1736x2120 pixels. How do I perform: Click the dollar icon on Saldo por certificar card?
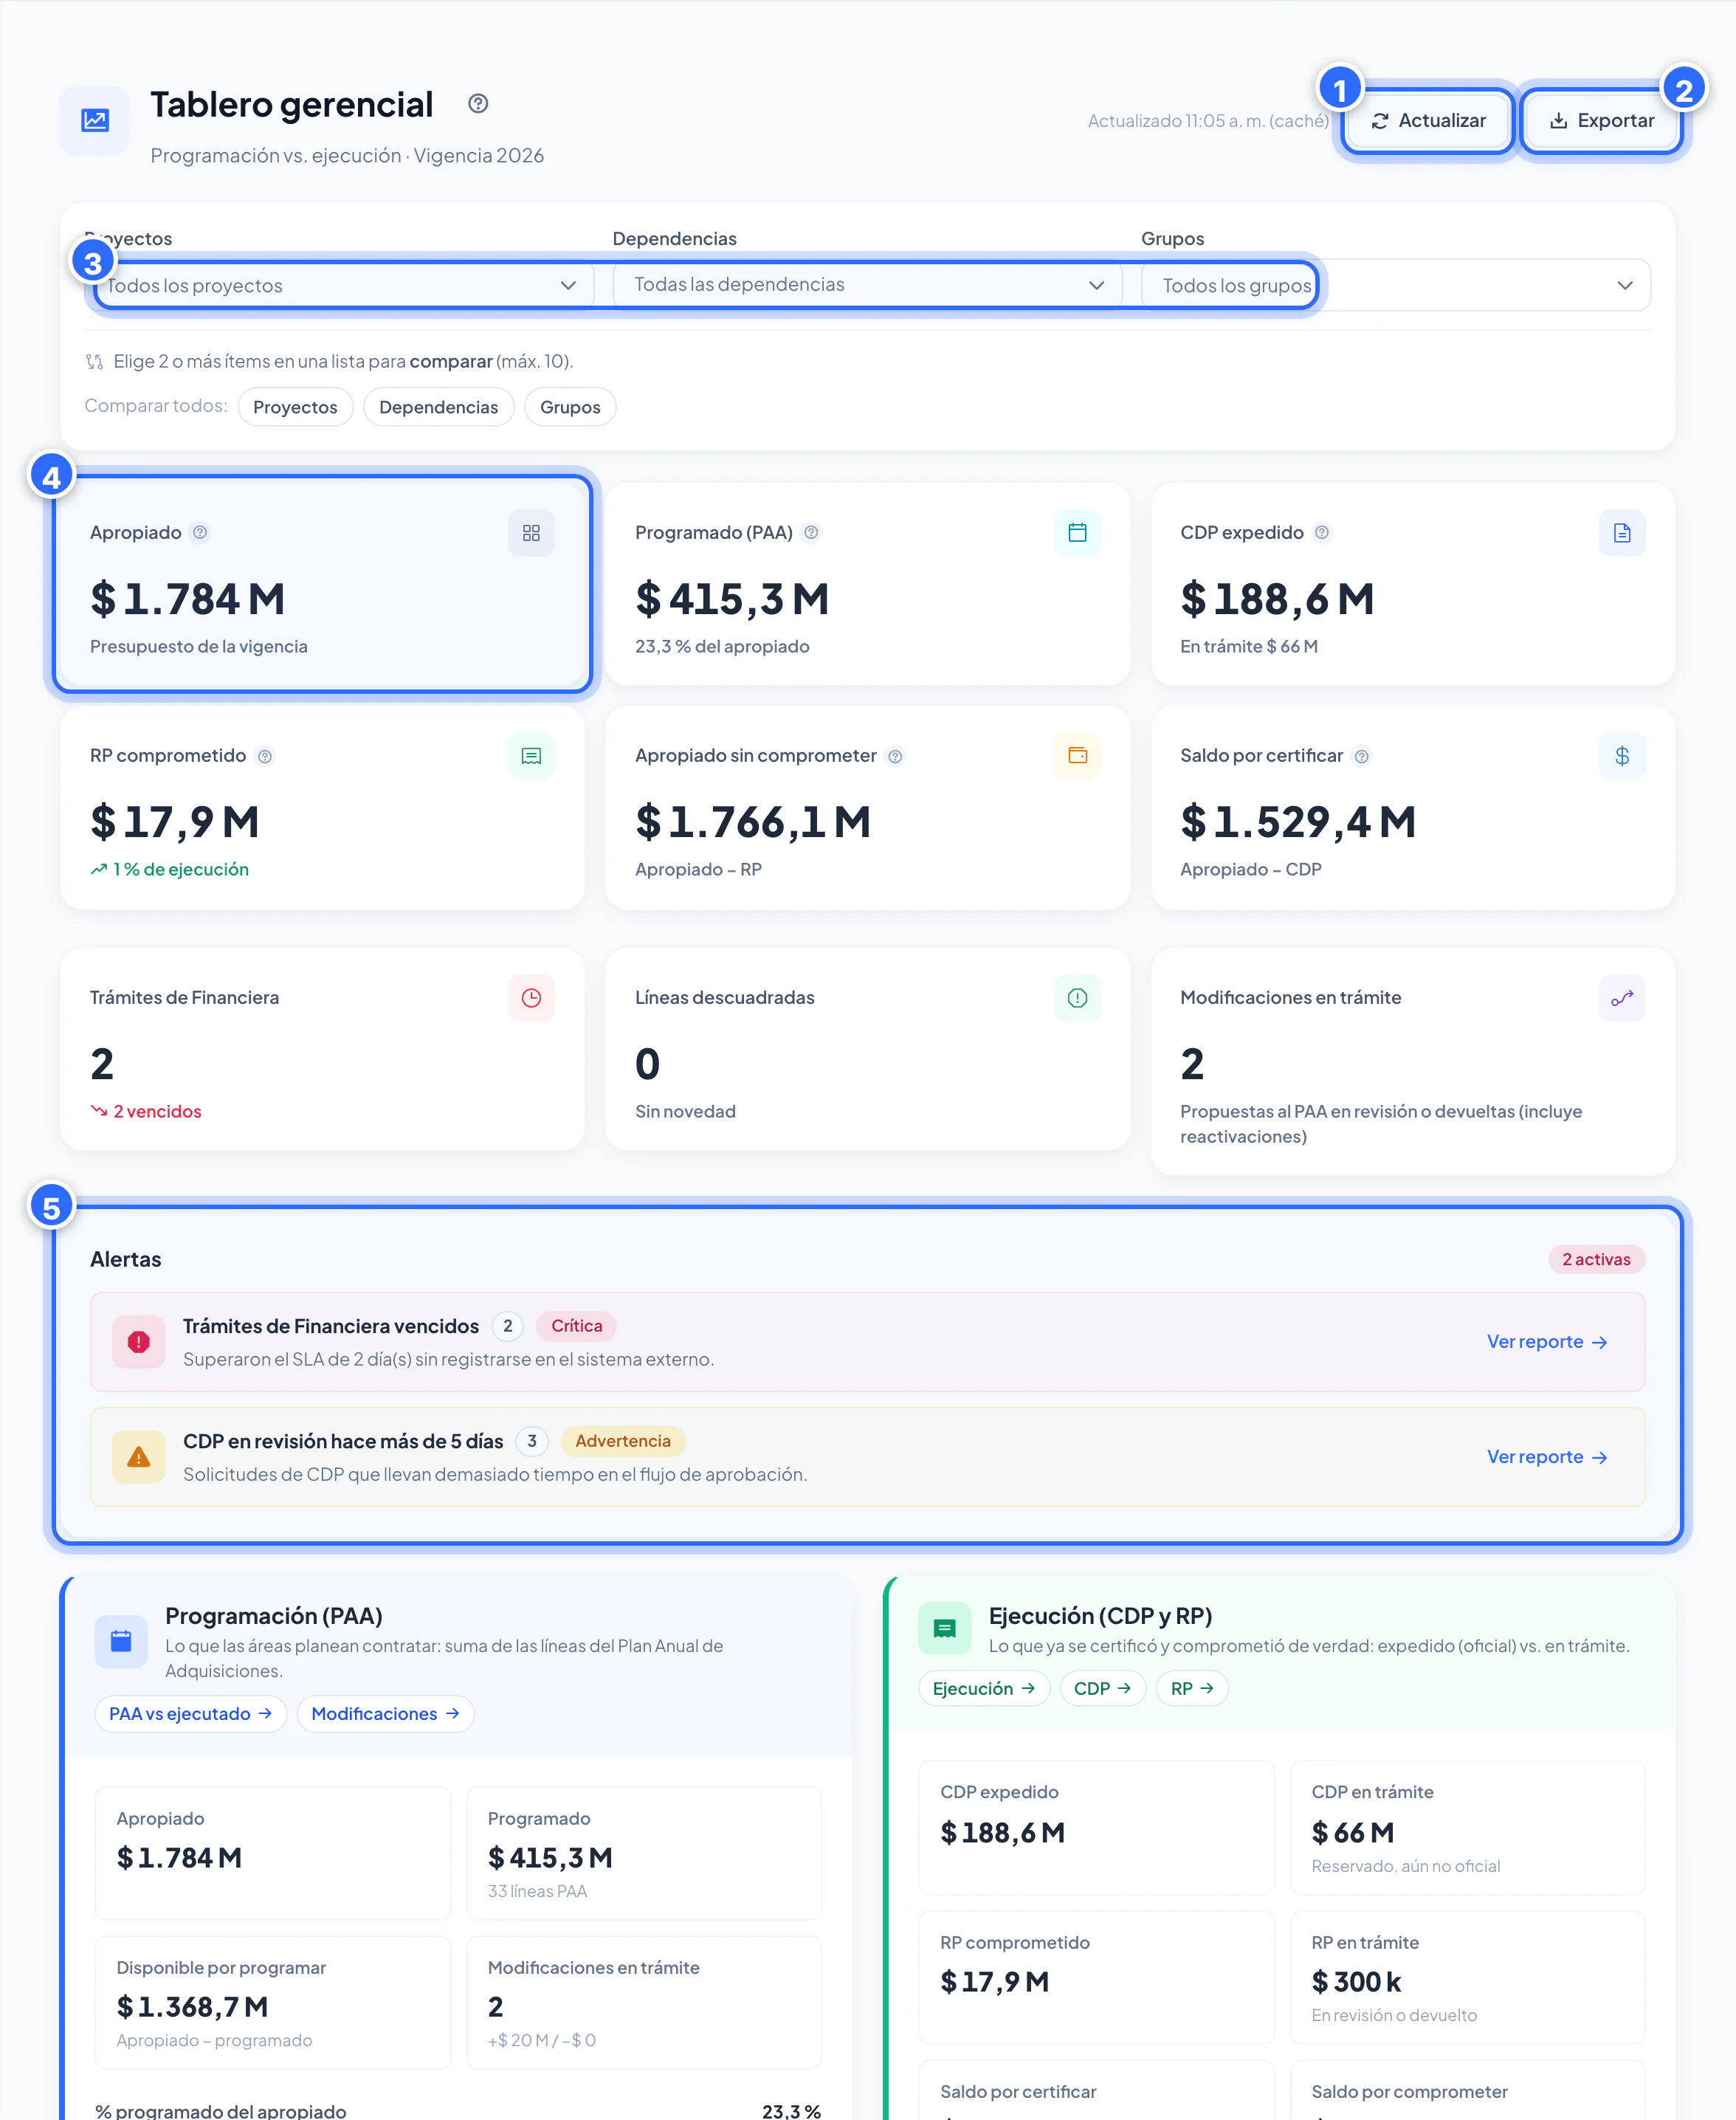[1622, 756]
